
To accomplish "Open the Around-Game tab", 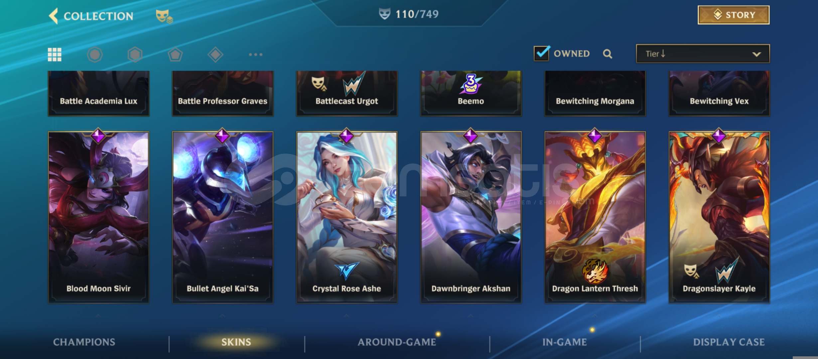I will tap(397, 342).
